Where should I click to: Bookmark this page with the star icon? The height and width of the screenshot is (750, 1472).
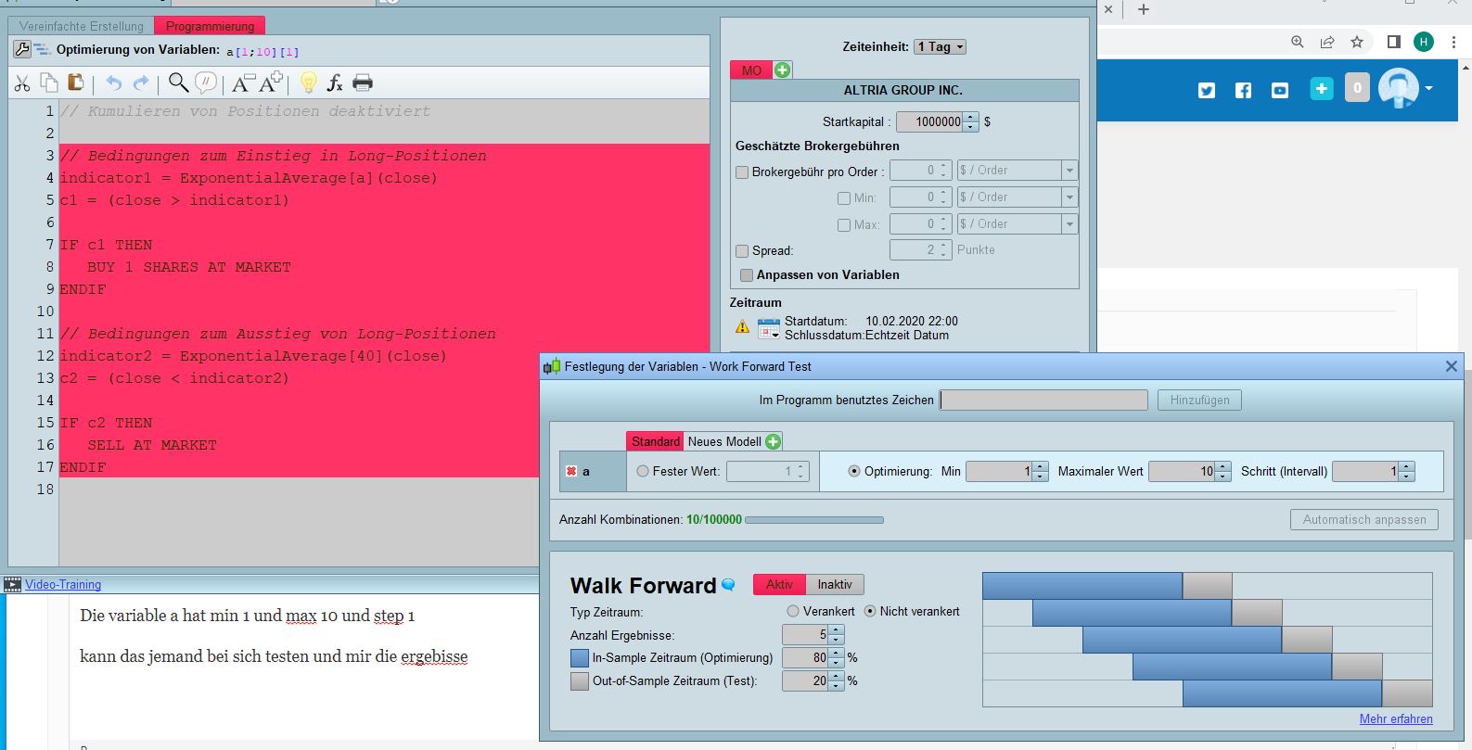(1357, 42)
